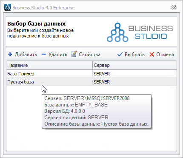Click the Удалить button
The height and width of the screenshot is (158, 183).
[54, 55]
